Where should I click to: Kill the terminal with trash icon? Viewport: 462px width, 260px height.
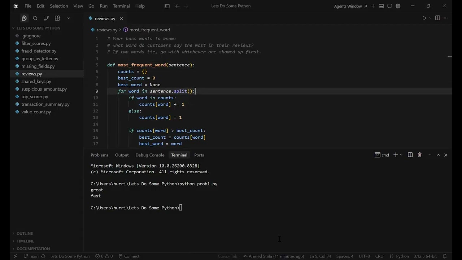(419, 155)
